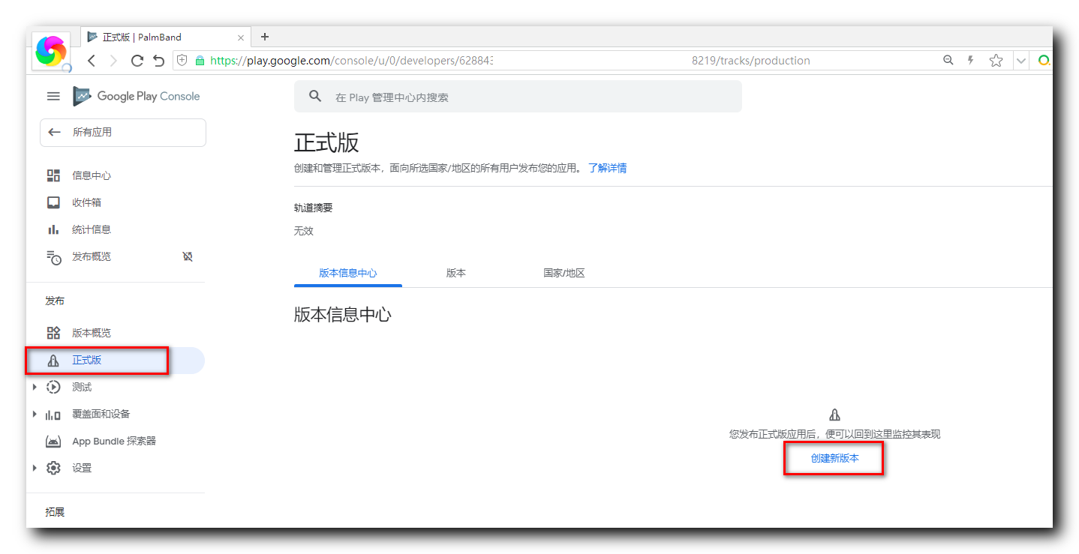
Task: Open 发布概览 in the sidebar
Action: [x=92, y=256]
